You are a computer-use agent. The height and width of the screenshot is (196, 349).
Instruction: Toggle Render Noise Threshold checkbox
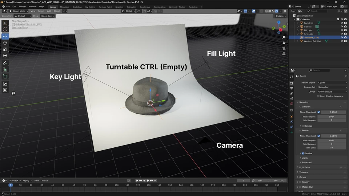click(x=319, y=136)
